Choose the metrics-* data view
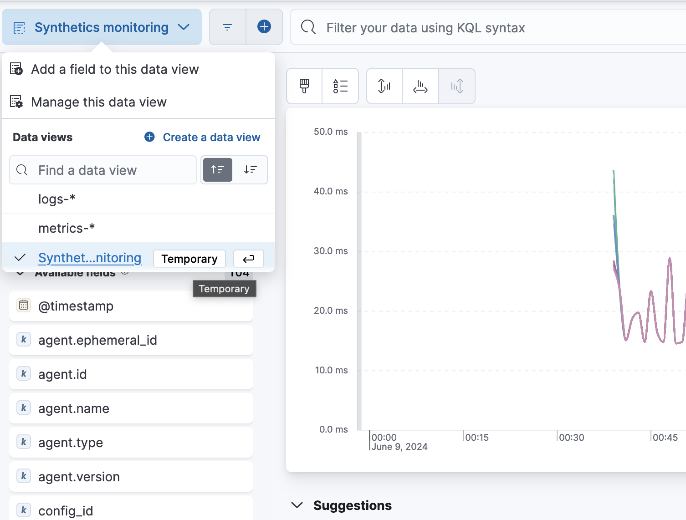The height and width of the screenshot is (520, 686). pos(138,228)
